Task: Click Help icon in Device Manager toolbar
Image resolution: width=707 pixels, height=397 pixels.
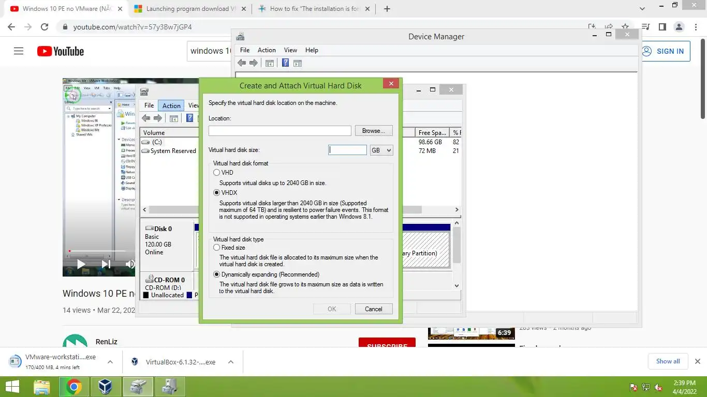Action: (x=285, y=63)
